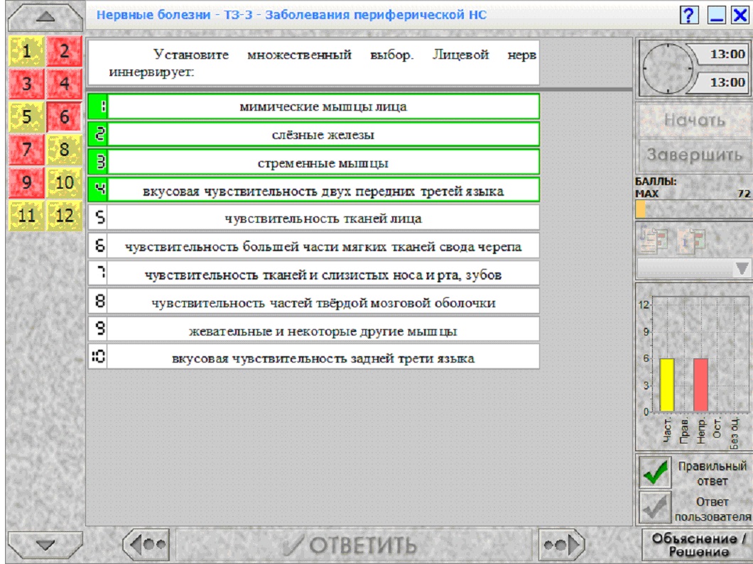This screenshot has height=564, width=753.
Task: Open question 7 tile
Action: [27, 150]
